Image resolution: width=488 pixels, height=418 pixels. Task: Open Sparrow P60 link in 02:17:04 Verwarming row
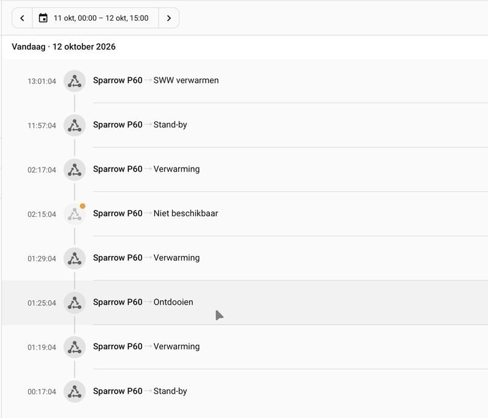pyautogui.click(x=118, y=169)
